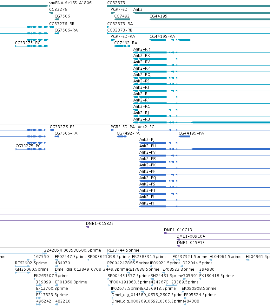This screenshot has height=306, width=270.
Task: Click the EK090908.5prime EST label
Action: 199,288
